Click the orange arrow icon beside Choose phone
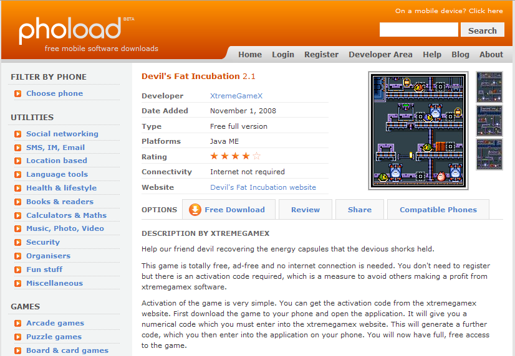Screen dimensions: 515x356 click(x=17, y=94)
